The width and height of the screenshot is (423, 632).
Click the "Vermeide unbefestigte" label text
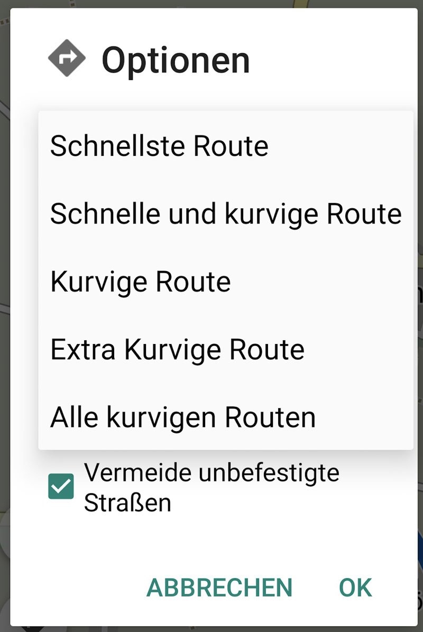pyautogui.click(x=212, y=472)
